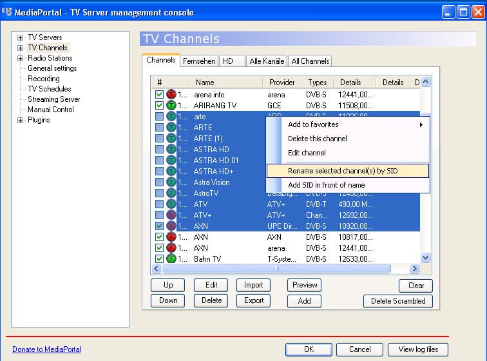The width and height of the screenshot is (487, 361).
Task: Click the red icon of AXN provider arena
Action: point(171,248)
